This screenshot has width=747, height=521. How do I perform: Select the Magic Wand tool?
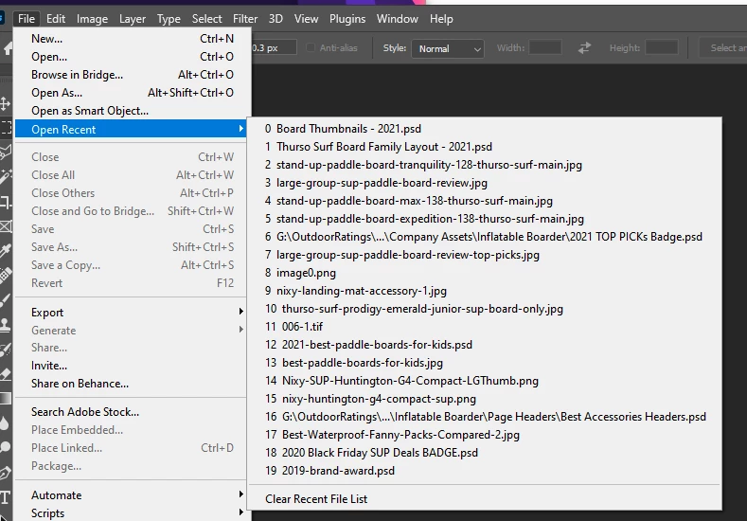[x=6, y=176]
